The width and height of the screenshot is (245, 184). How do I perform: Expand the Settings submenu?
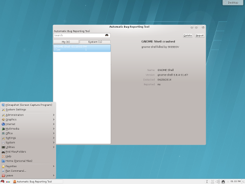(x=29, y=138)
